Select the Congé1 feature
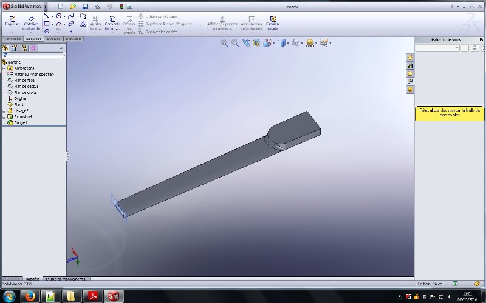This screenshot has height=303, width=486. (20, 122)
